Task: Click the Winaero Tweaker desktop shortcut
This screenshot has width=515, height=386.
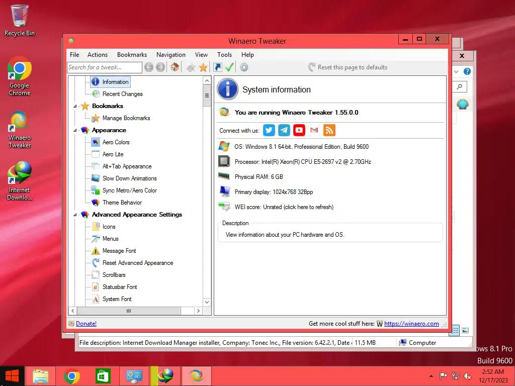Action: (x=20, y=129)
